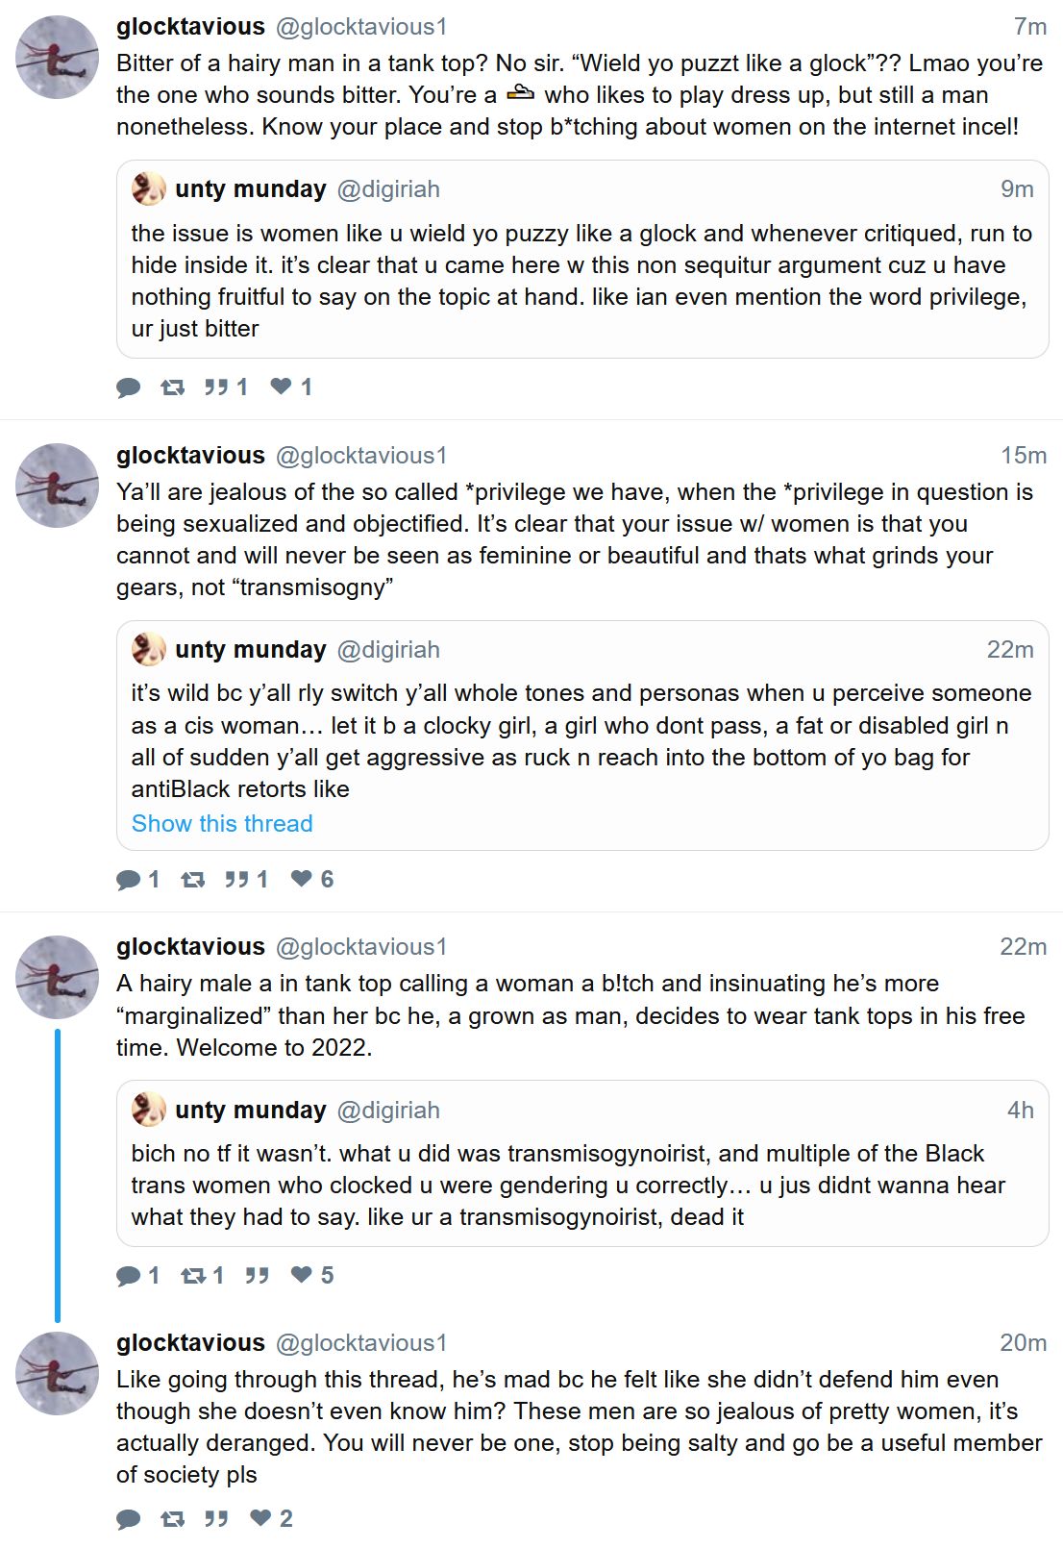The width and height of the screenshot is (1063, 1548).
Task: Open unty munday avatar in the 4h quote
Action: [x=148, y=1110]
